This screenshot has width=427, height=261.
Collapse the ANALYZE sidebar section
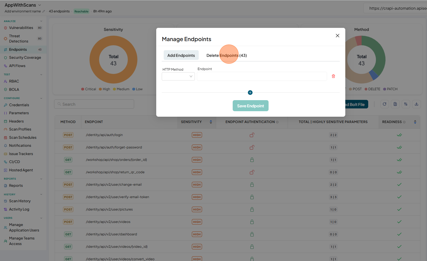click(x=41, y=21)
